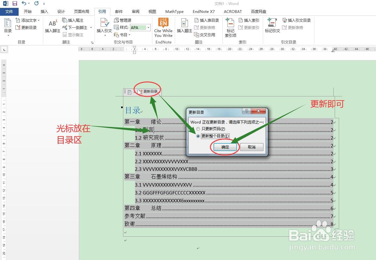Image resolution: width=376 pixels, height=260 pixels.
Task: Open the MathType tab
Action: click(x=174, y=11)
